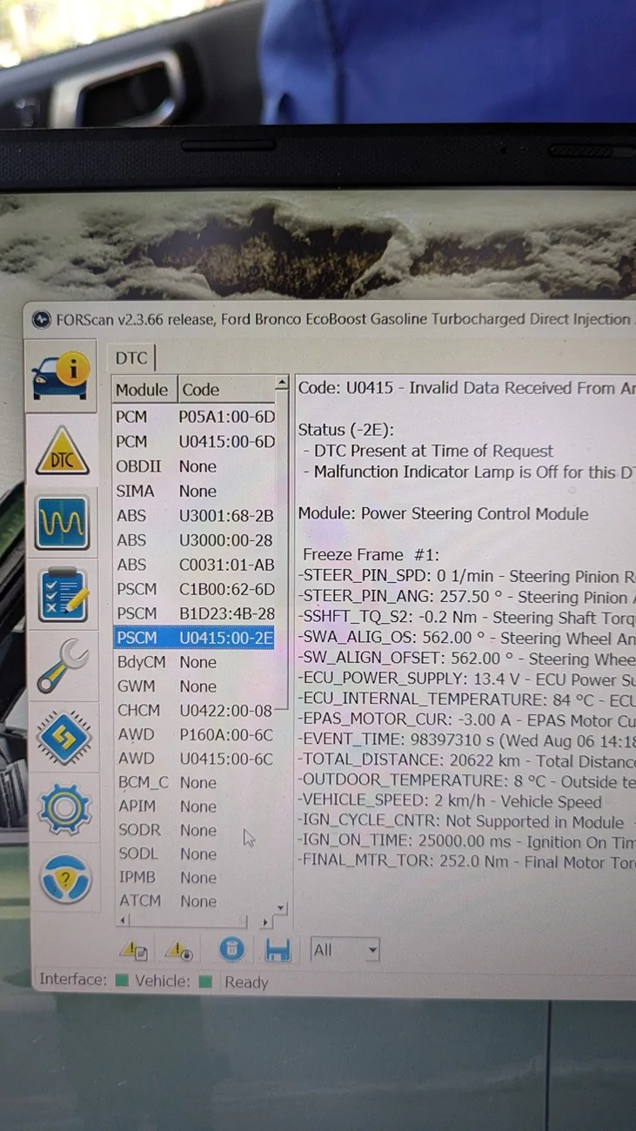
Task: Select the PSCM C1B00:62-6D row
Action: pos(195,589)
